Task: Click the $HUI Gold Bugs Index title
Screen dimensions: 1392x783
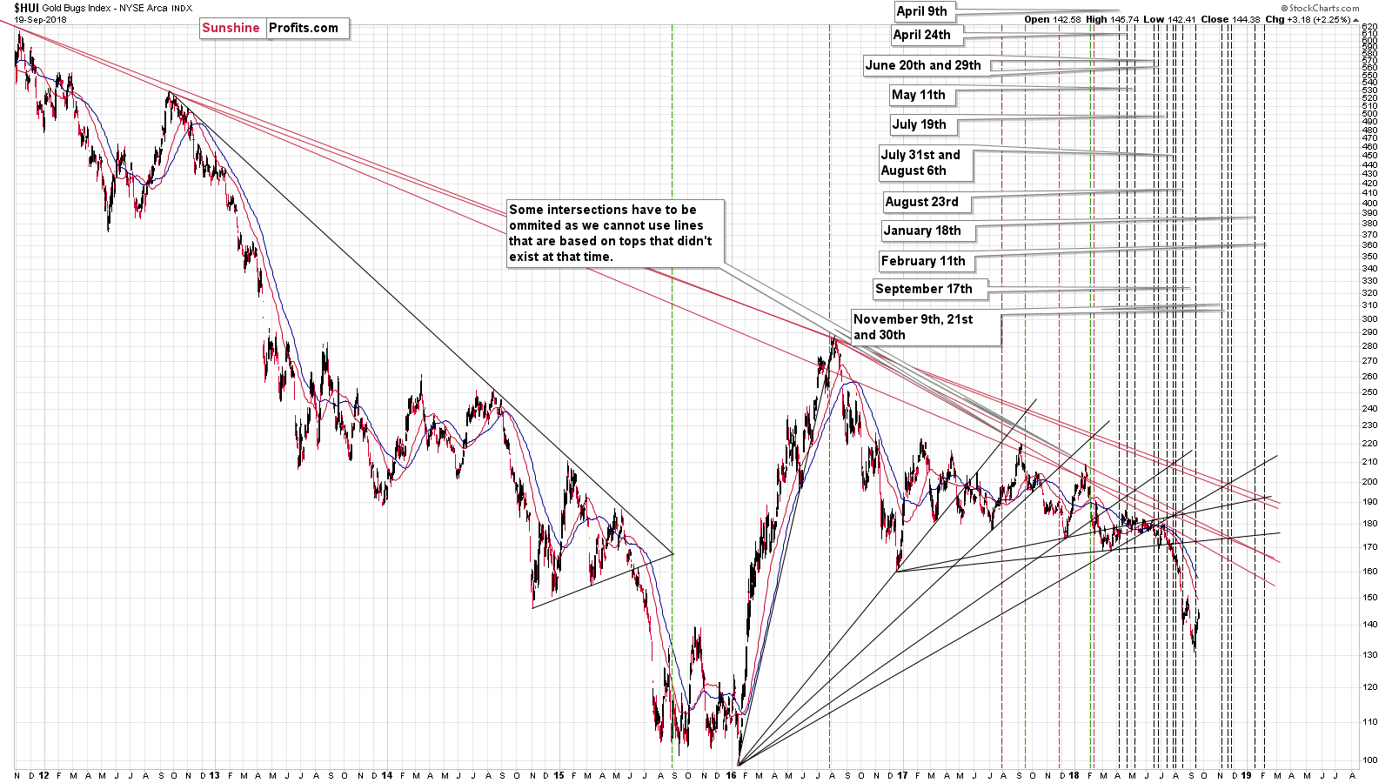Action: [x=103, y=8]
